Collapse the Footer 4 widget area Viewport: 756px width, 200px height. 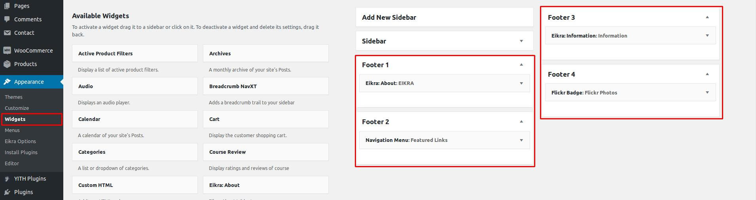click(707, 74)
